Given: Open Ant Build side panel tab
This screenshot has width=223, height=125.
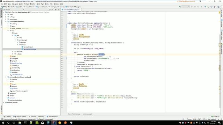Looking at the screenshot, I should pyautogui.click(x=222, y=13).
